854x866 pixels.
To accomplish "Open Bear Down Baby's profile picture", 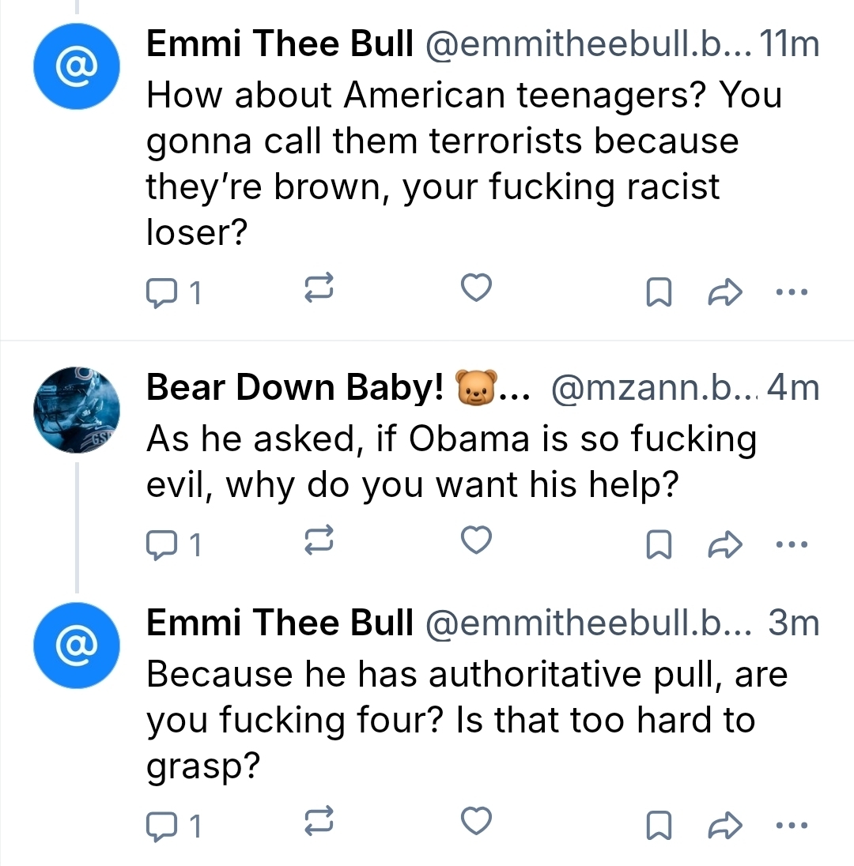I will point(76,409).
